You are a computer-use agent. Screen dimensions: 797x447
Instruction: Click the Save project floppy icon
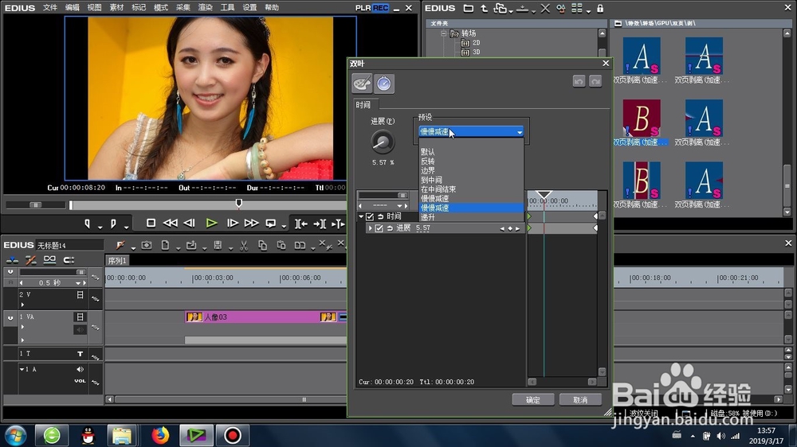click(x=218, y=246)
